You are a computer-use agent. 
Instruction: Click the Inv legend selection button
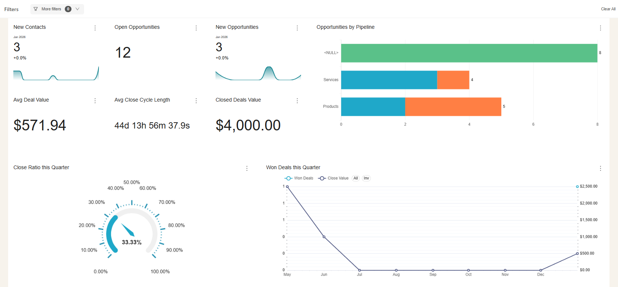coord(366,178)
